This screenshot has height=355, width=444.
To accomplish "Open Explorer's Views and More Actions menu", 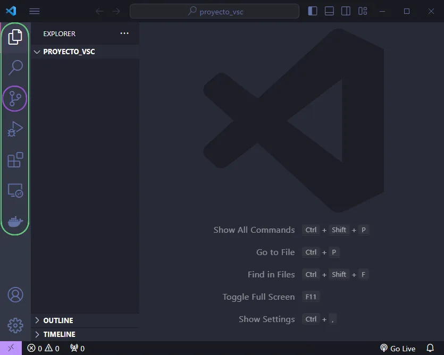I will click(124, 33).
